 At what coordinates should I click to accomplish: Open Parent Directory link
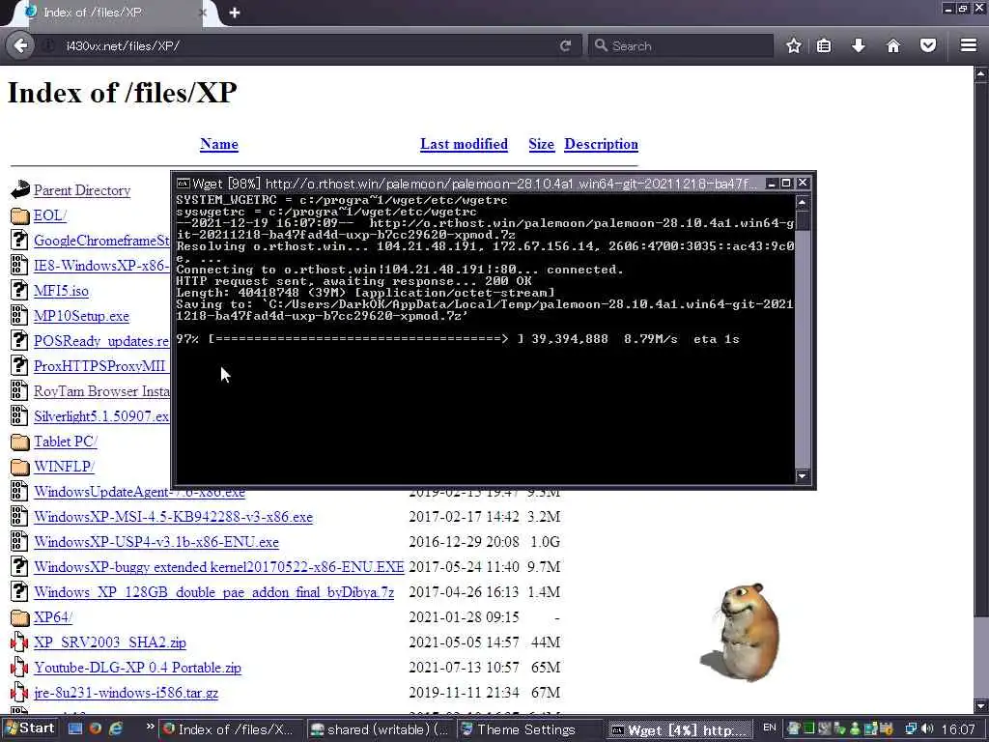click(x=82, y=190)
